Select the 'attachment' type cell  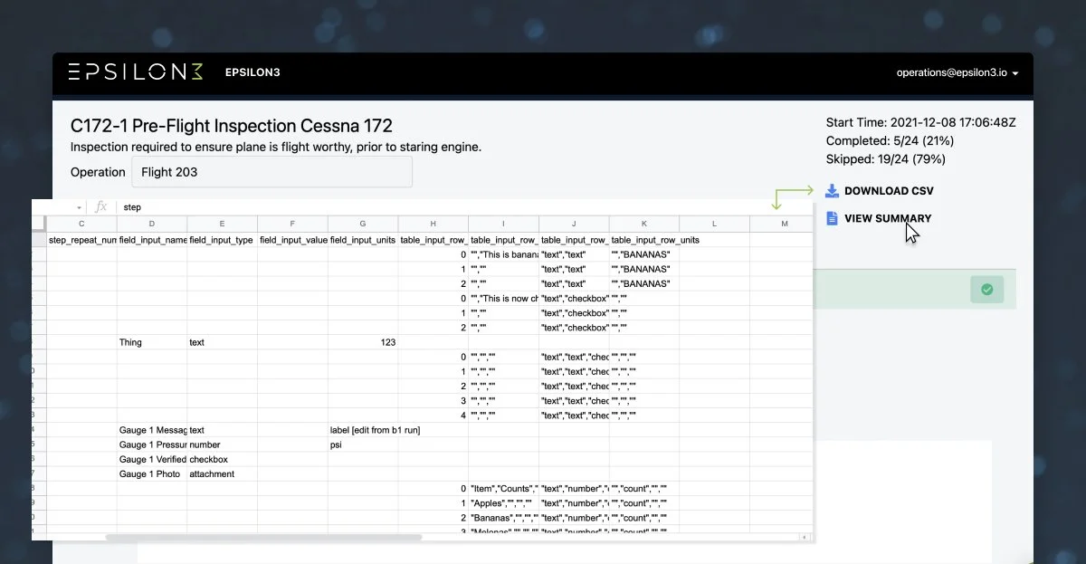(x=223, y=473)
